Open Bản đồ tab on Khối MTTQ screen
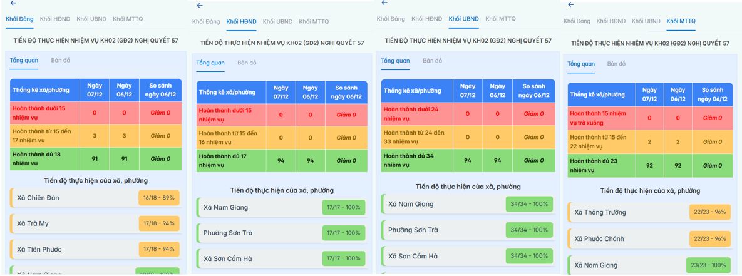 click(x=616, y=64)
